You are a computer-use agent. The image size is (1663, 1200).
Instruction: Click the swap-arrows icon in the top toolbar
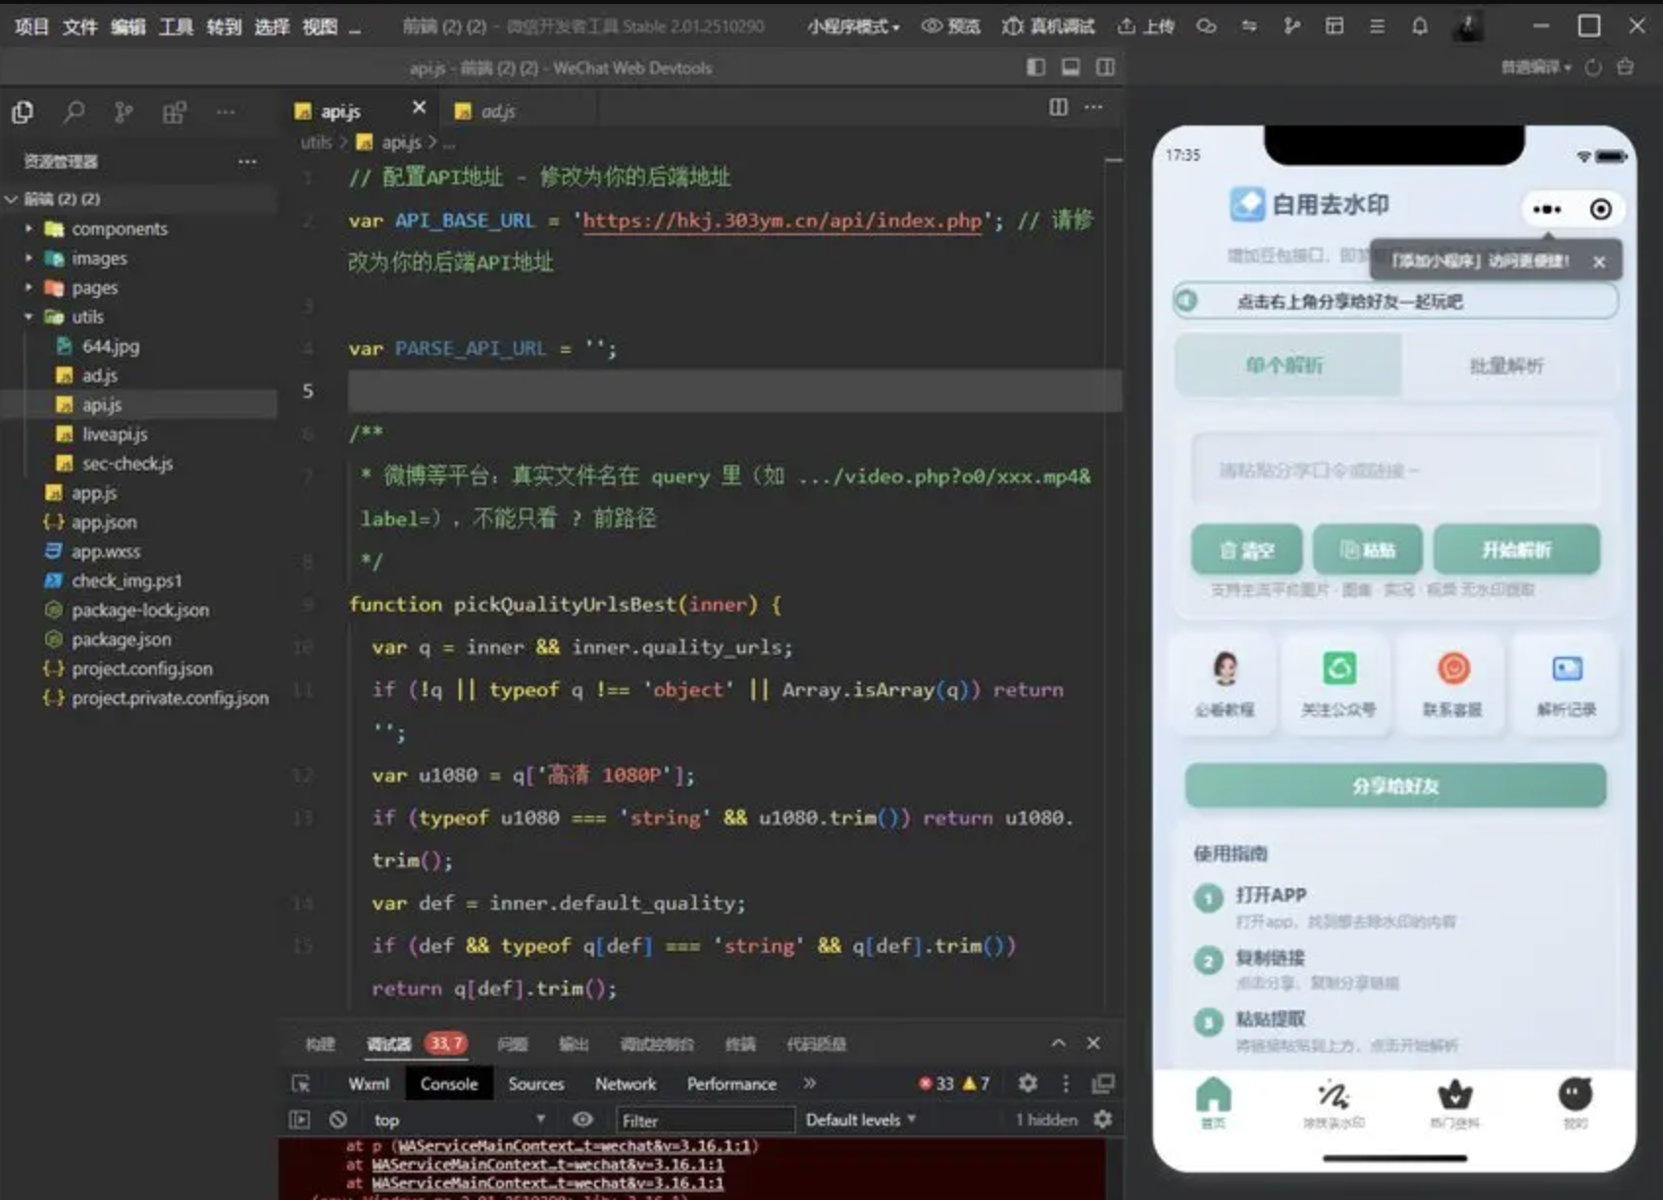coord(1249,26)
